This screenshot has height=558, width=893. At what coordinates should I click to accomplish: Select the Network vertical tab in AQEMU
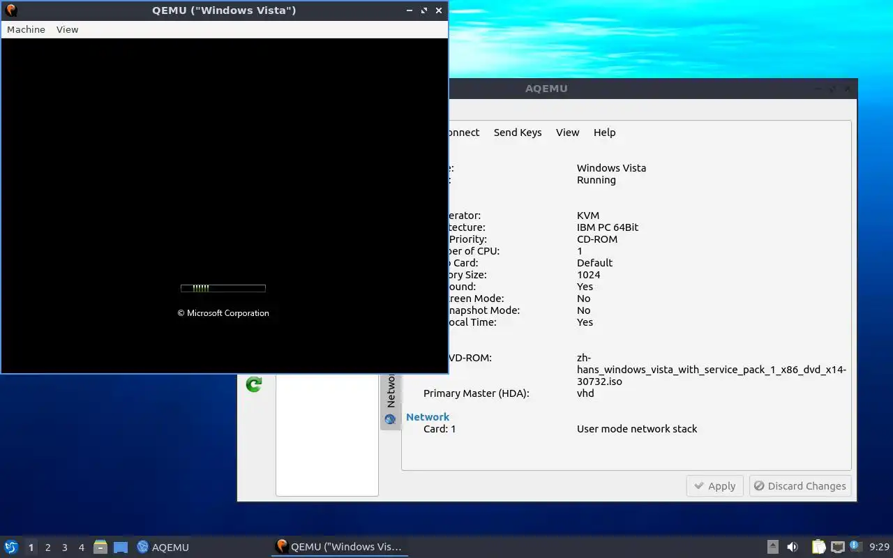(x=391, y=401)
